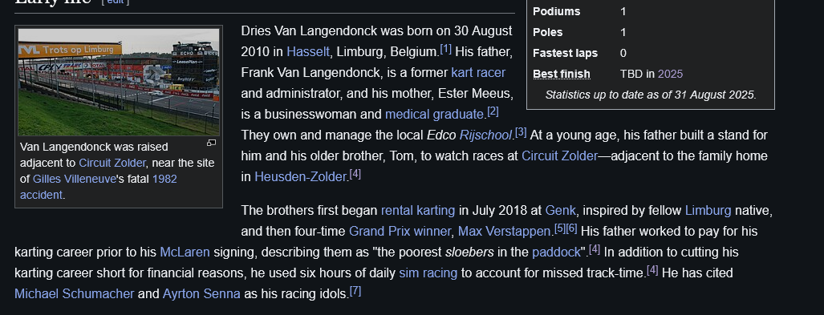Open the Michael Schumacher article
Screen dimensions: 824x315
tap(74, 294)
